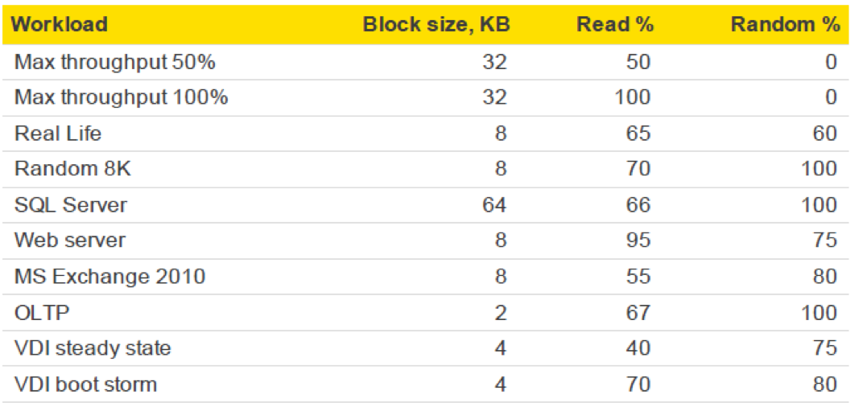867x407 pixels.
Task: Select VDI steady state's Read % value 40
Action: coord(638,348)
